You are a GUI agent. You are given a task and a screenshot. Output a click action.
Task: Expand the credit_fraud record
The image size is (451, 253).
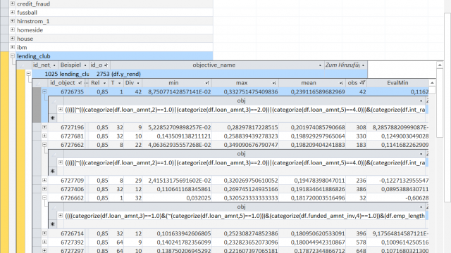pyautogui.click(x=13, y=4)
